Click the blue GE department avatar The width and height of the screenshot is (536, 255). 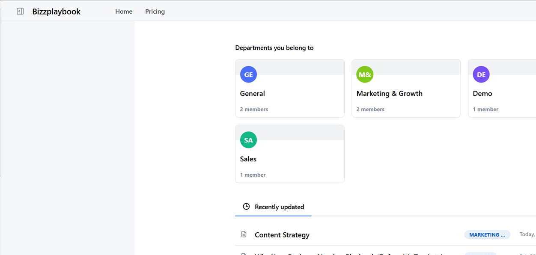[248, 74]
